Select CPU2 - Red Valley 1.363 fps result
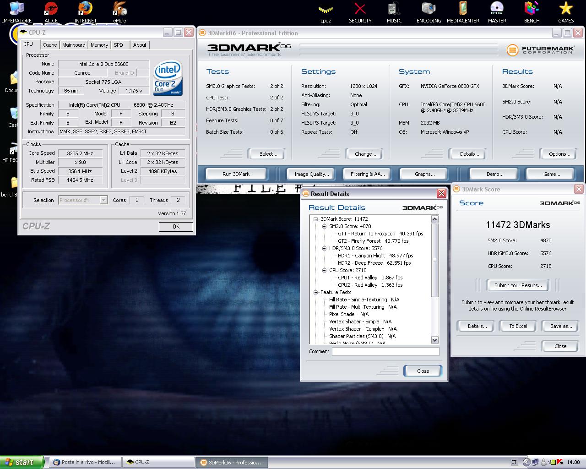Image resolution: width=586 pixels, height=469 pixels. (x=370, y=285)
